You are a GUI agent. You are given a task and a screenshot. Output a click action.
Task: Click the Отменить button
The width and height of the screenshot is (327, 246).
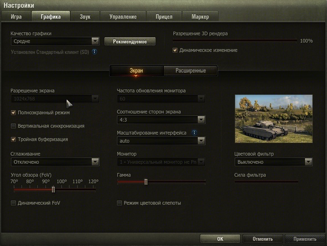[x=262, y=239]
